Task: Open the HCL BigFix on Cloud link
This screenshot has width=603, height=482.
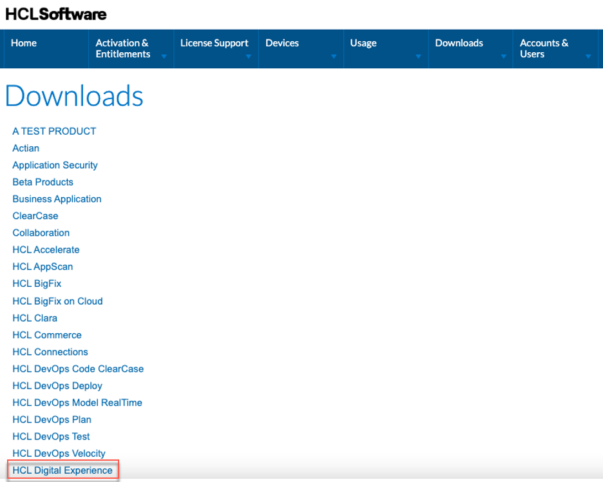Action: pos(57,301)
